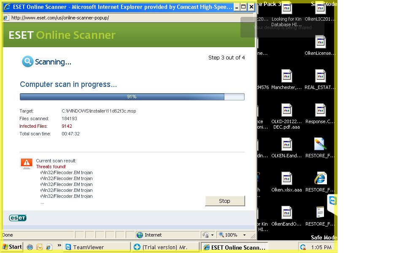The height and width of the screenshot is (253, 405).
Task: Select Manchester,... desktop file
Action: coord(286,81)
